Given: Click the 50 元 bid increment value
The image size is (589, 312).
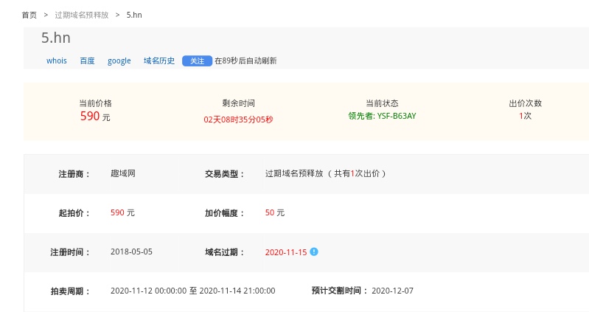Looking at the screenshot, I should [x=274, y=212].
